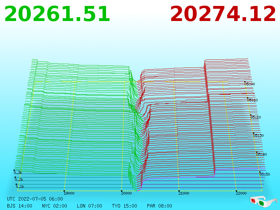The image size is (280, 210).
Task: Click the 0.2k depth axis label
Action: (19, 180)
